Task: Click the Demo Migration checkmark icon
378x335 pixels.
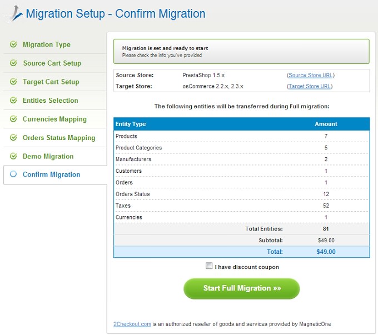Action: (x=13, y=156)
